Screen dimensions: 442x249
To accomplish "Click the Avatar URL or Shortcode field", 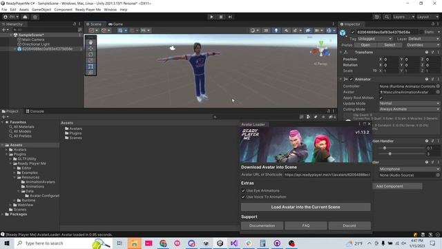I will click(x=327, y=175).
